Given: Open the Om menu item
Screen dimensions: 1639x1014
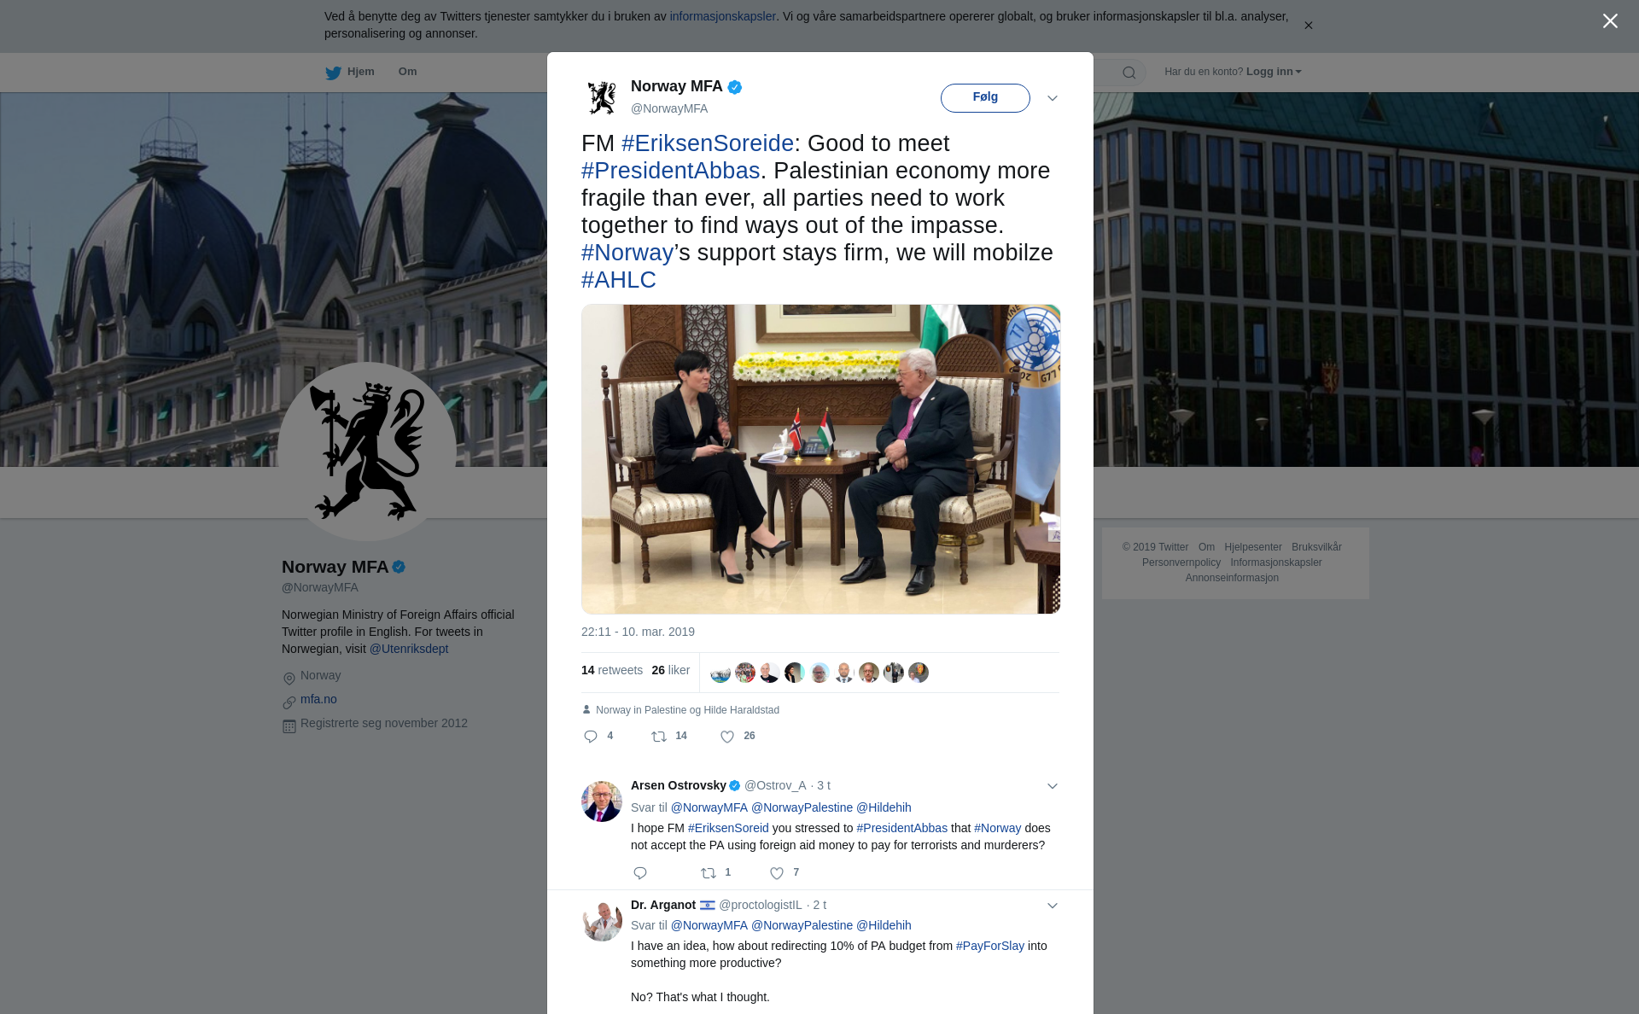Looking at the screenshot, I should [x=407, y=72].
